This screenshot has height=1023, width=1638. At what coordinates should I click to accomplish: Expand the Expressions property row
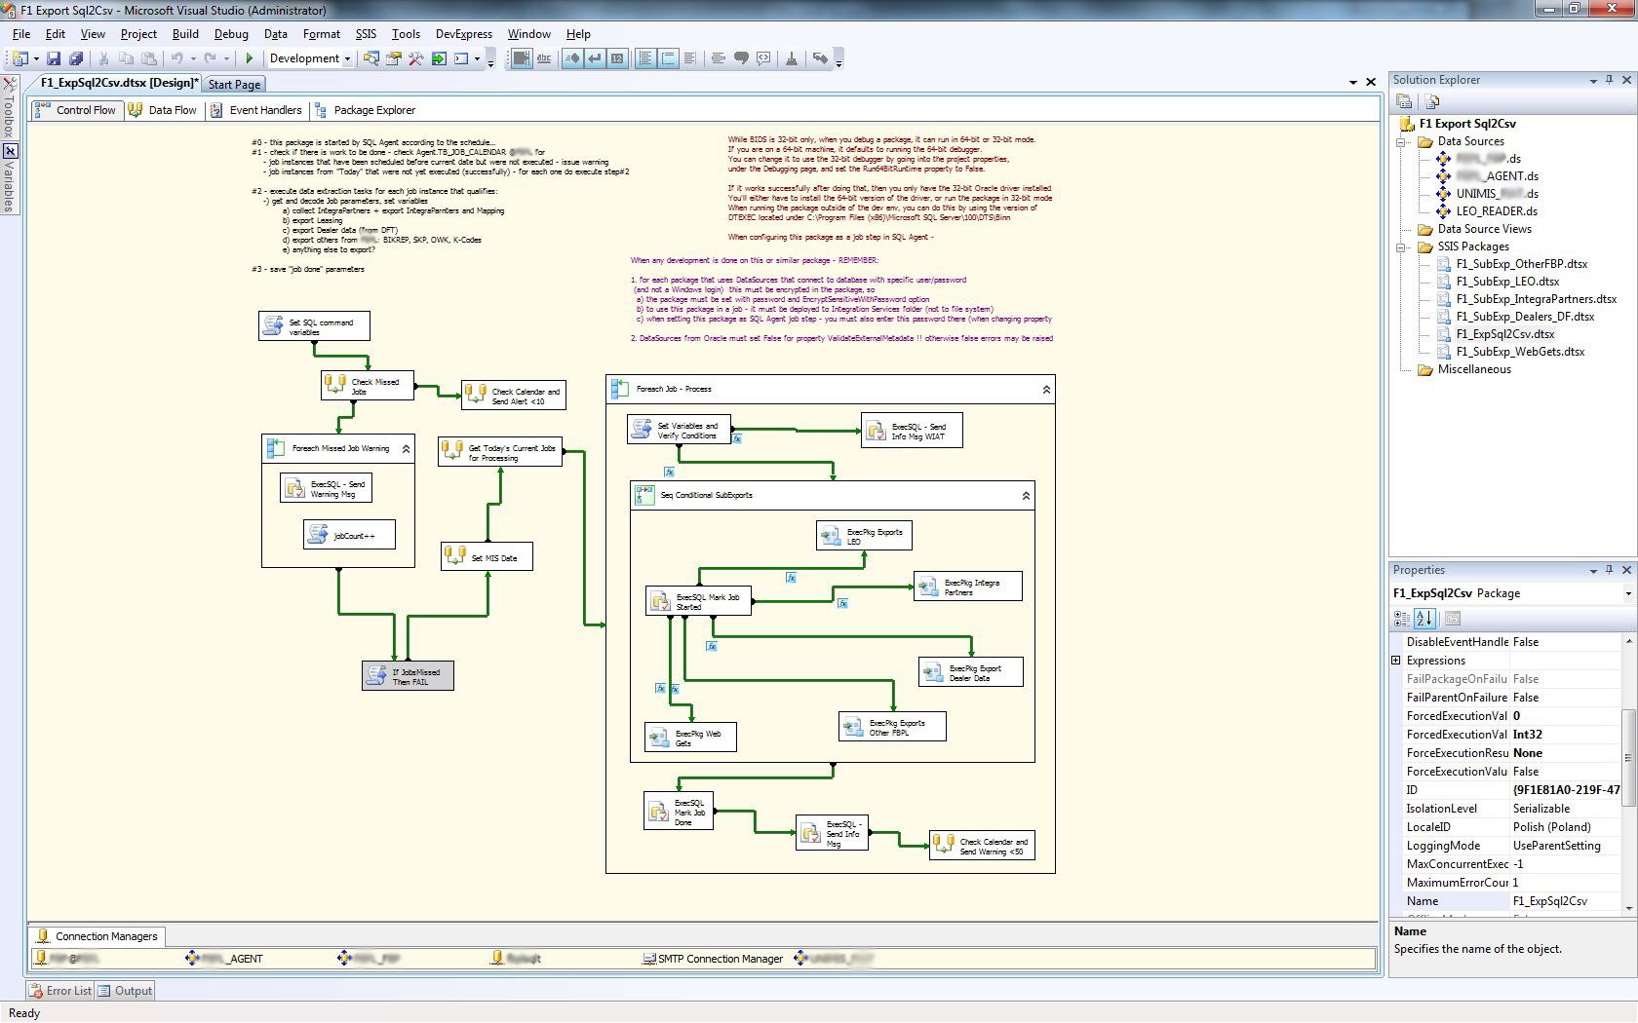[x=1396, y=661]
